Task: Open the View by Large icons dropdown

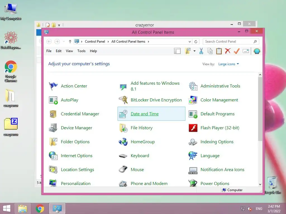Action: pyautogui.click(x=228, y=64)
